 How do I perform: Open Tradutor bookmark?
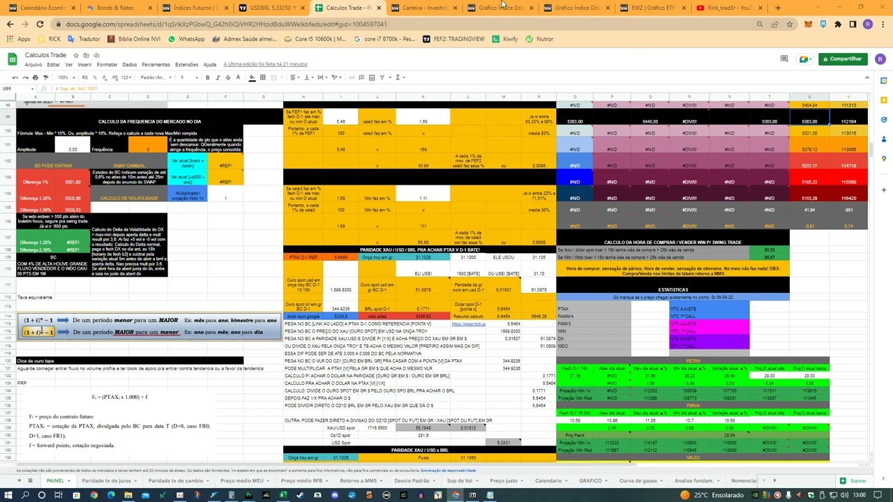[x=84, y=39]
